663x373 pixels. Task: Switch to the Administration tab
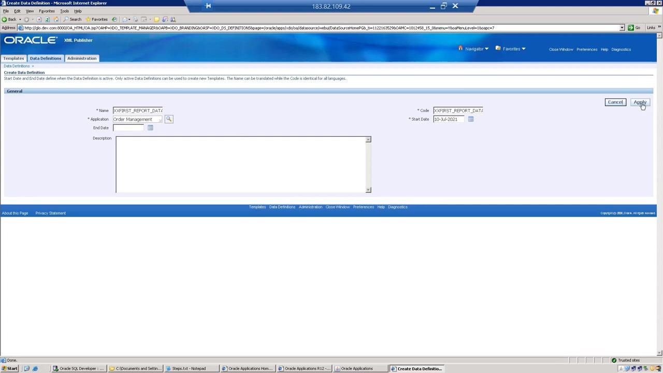tap(82, 58)
